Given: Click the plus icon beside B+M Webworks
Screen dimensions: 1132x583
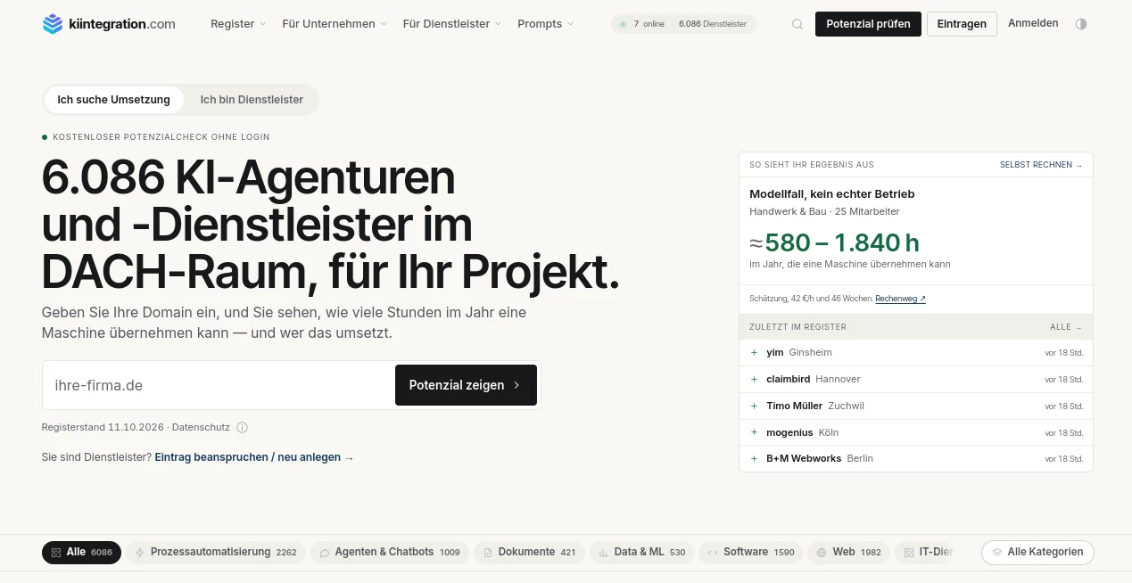Looking at the screenshot, I should click(x=754, y=458).
